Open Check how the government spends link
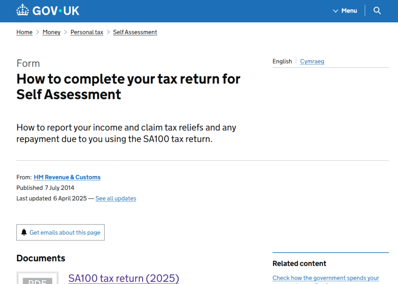This screenshot has height=284, width=398. [326, 278]
